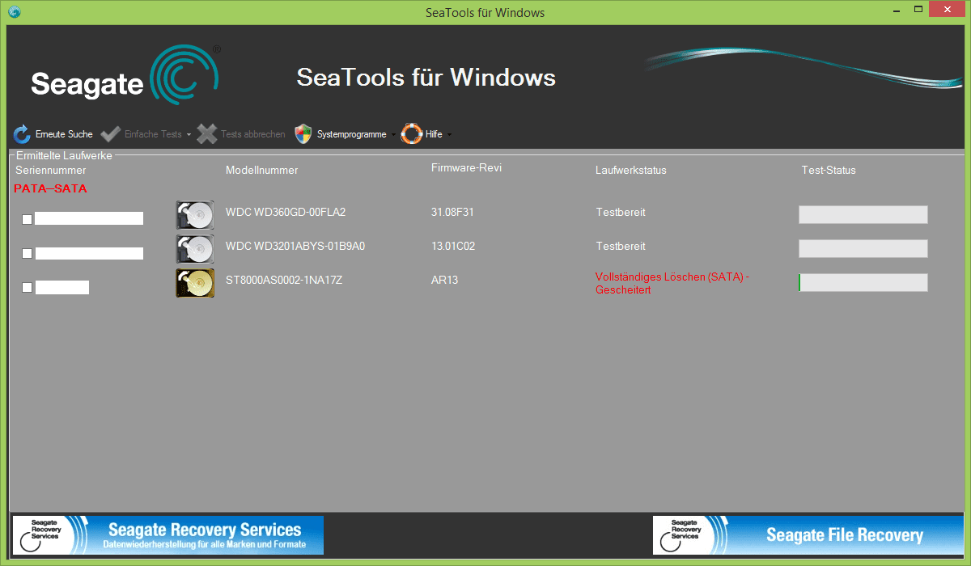Click the red Vollständiges Löschen Gescheitert status
The width and height of the screenshot is (971, 566).
(x=672, y=284)
